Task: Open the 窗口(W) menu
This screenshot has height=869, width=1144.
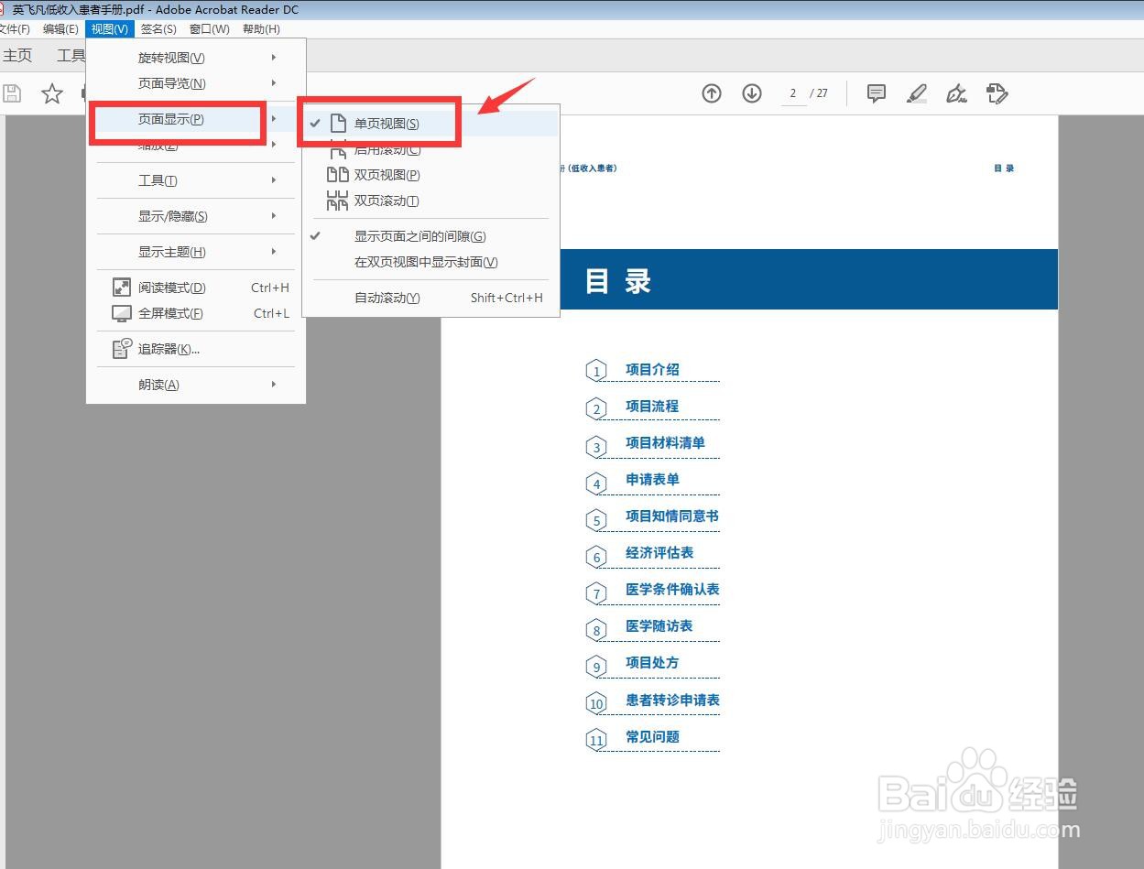Action: [x=210, y=29]
